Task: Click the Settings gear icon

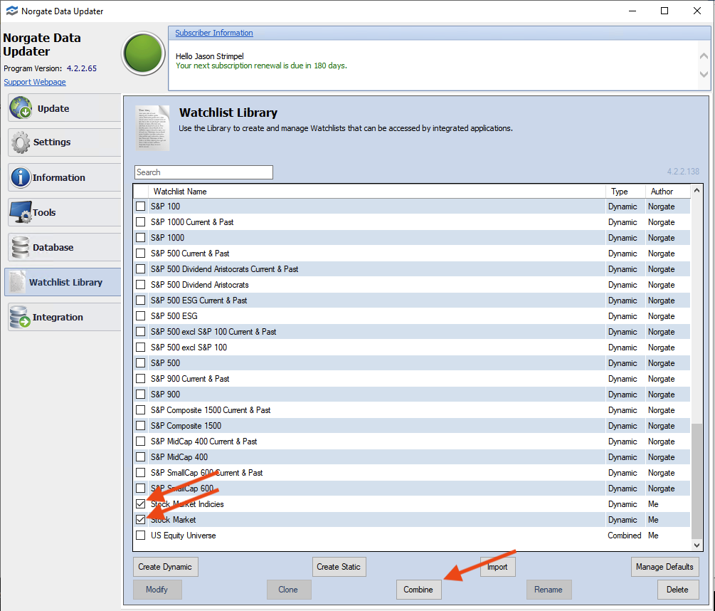Action: tap(21, 142)
